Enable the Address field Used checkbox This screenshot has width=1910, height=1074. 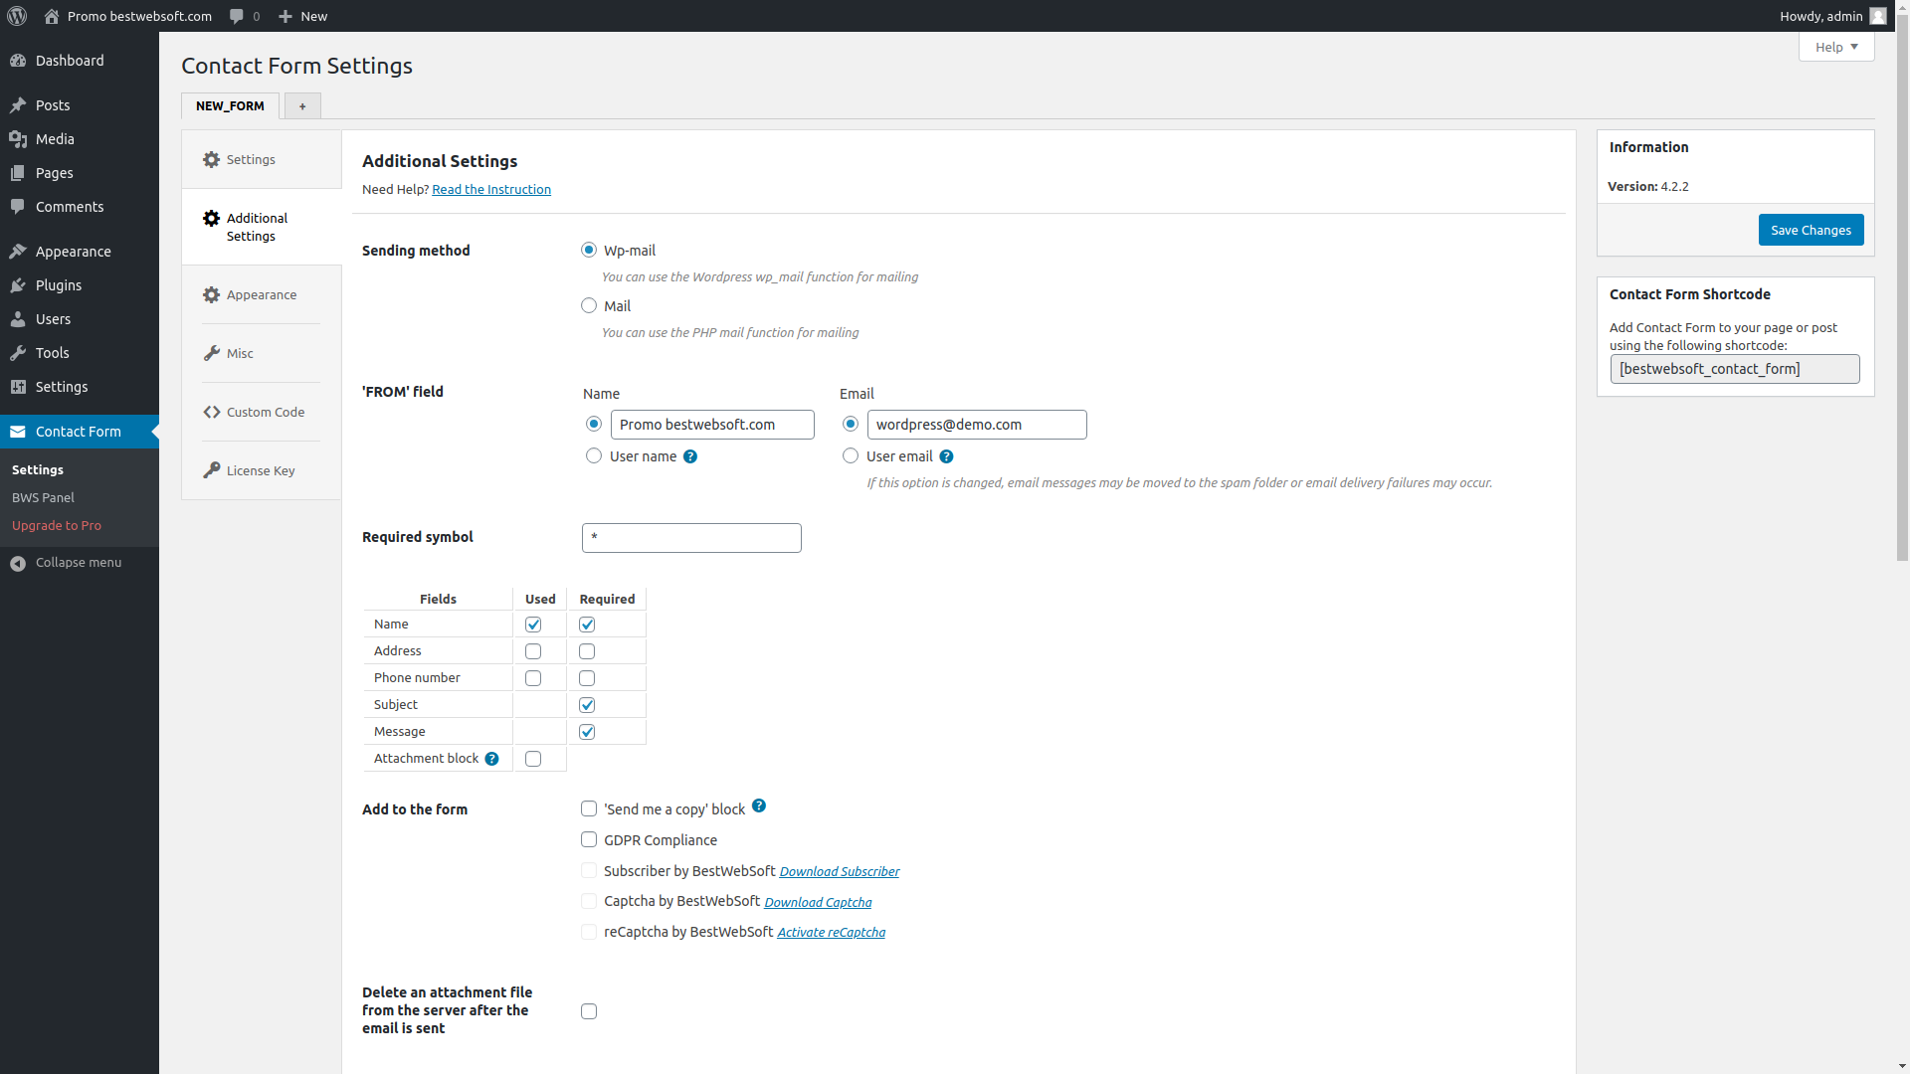532,651
